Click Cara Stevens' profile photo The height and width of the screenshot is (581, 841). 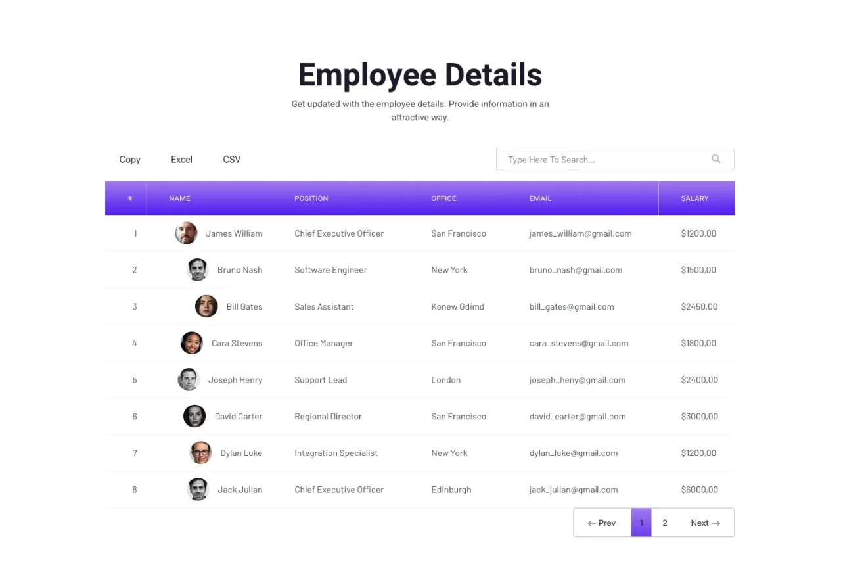[x=192, y=343]
